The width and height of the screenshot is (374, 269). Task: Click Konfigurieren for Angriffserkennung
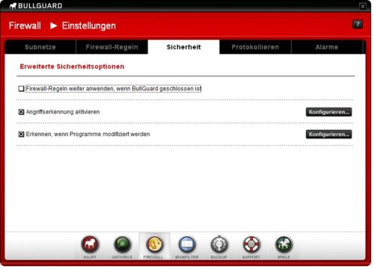329,112
